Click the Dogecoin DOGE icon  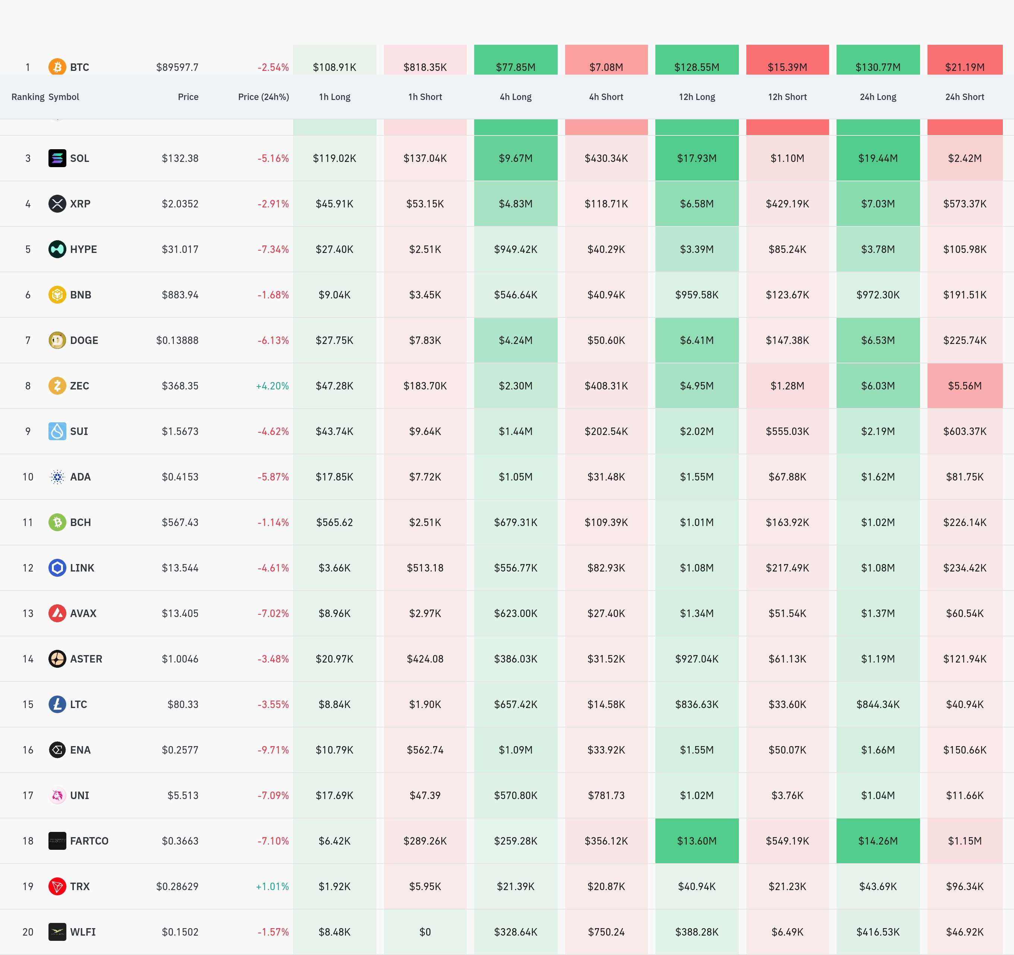pyautogui.click(x=57, y=341)
